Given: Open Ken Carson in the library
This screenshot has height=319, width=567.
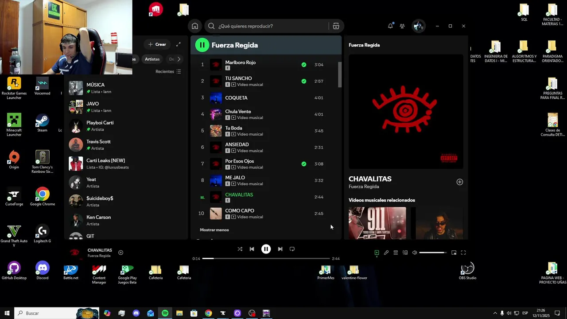Looking at the screenshot, I should click(x=126, y=220).
